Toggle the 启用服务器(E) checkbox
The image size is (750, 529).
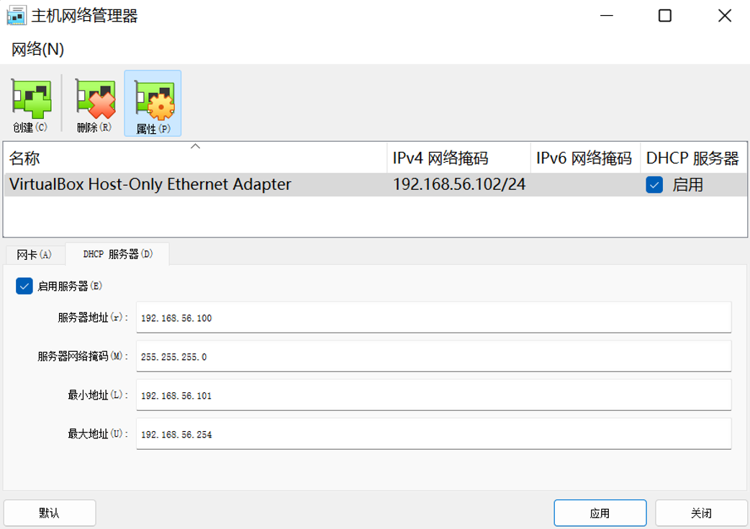(24, 286)
